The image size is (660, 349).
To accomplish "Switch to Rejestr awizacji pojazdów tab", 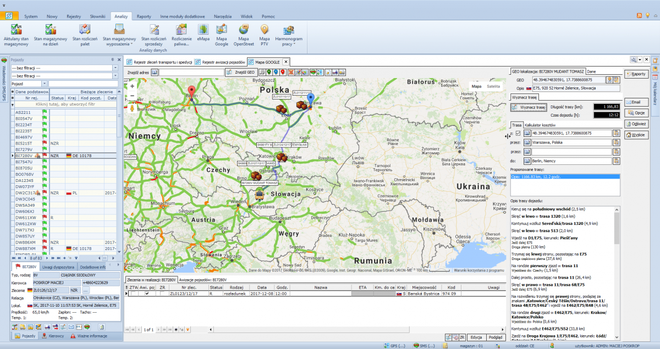I will point(219,62).
